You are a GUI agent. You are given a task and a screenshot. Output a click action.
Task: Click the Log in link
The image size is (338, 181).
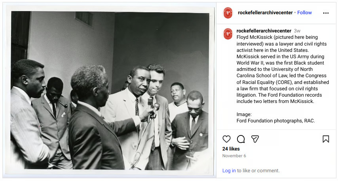coord(229,171)
